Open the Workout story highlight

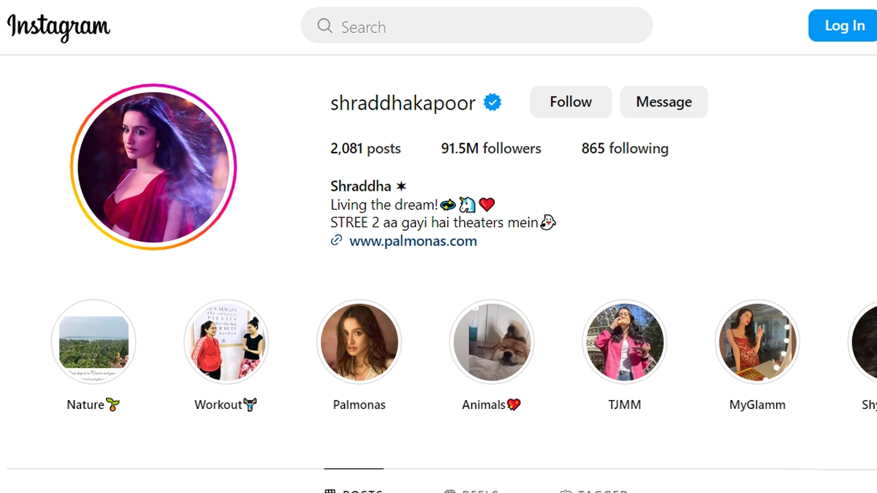227,342
